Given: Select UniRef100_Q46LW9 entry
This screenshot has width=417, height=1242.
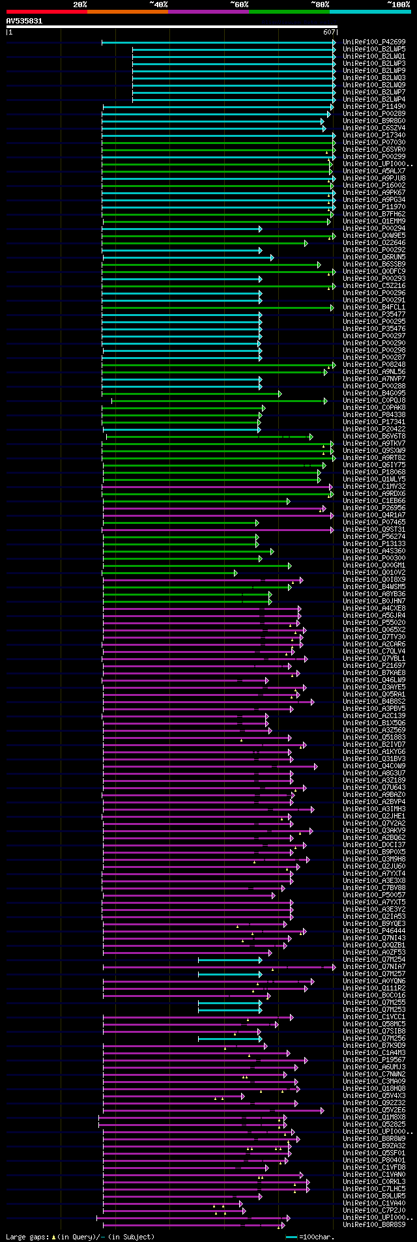Looking at the screenshot, I should click(374, 680).
